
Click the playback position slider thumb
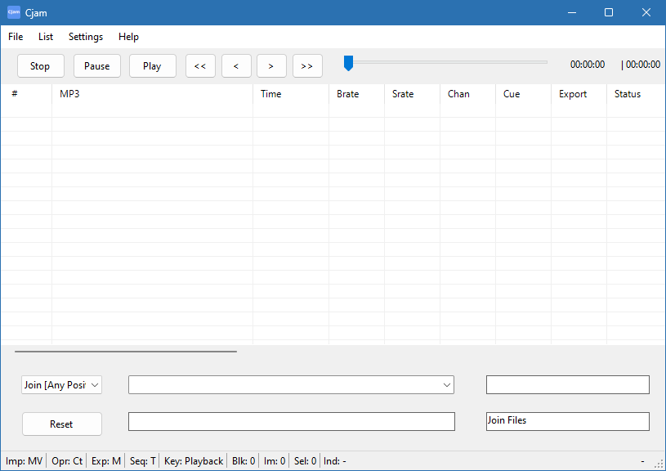348,61
